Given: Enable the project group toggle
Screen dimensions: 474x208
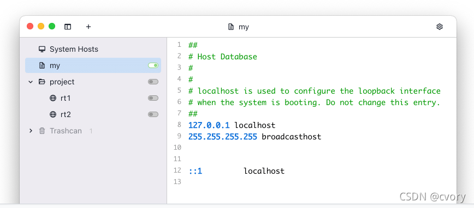Looking at the screenshot, I should pyautogui.click(x=153, y=82).
